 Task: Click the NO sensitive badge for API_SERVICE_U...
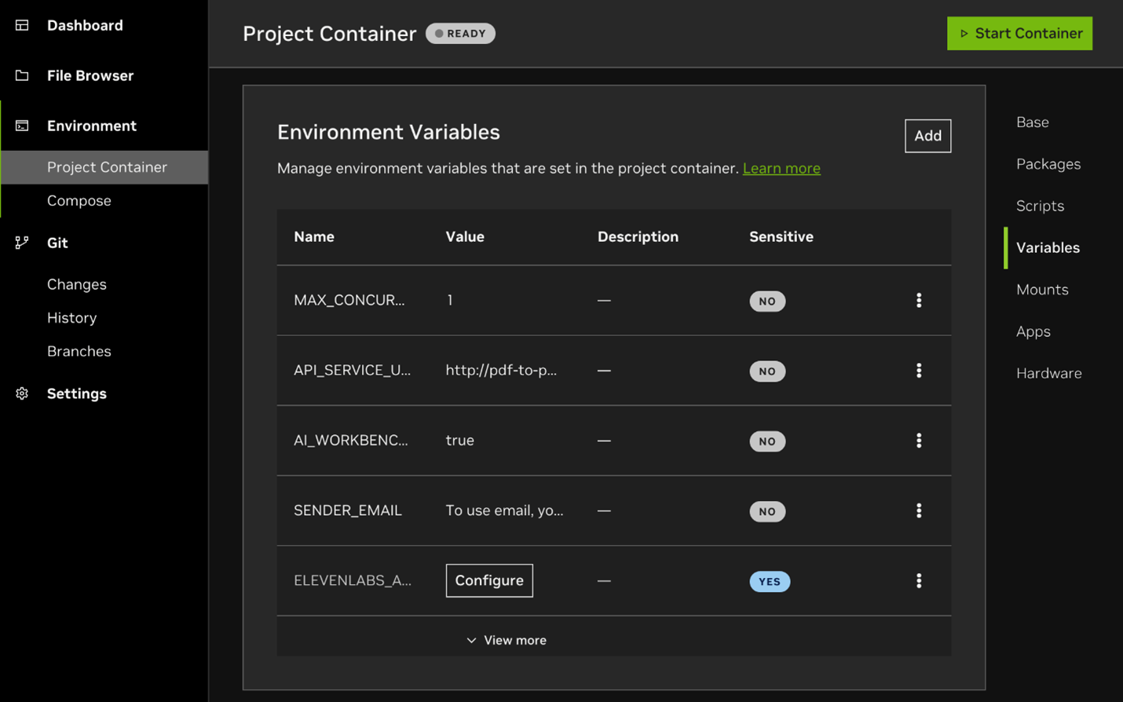click(767, 371)
